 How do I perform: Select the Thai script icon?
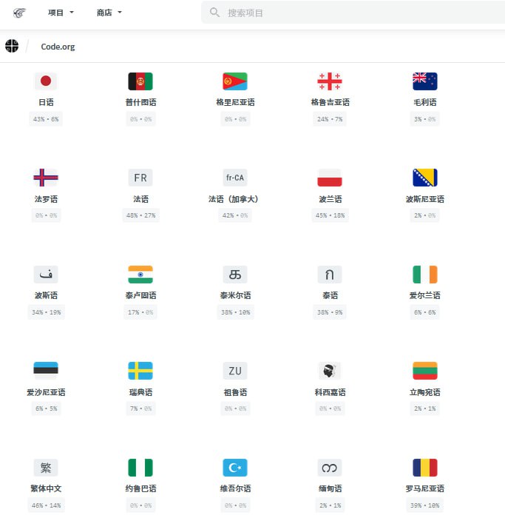(x=330, y=275)
